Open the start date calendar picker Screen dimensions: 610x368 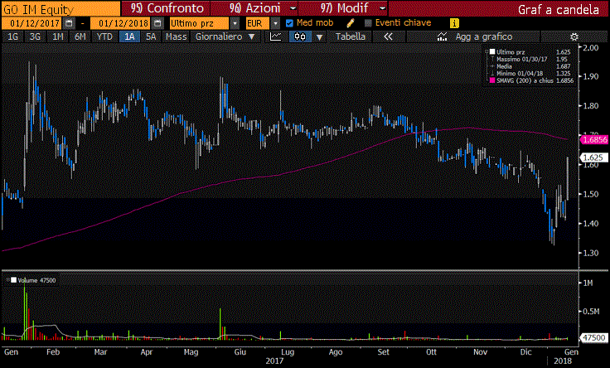click(68, 23)
